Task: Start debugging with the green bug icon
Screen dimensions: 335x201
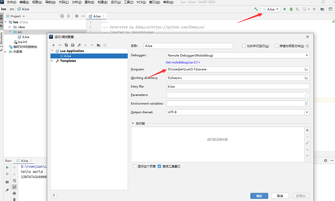Action: point(291,9)
